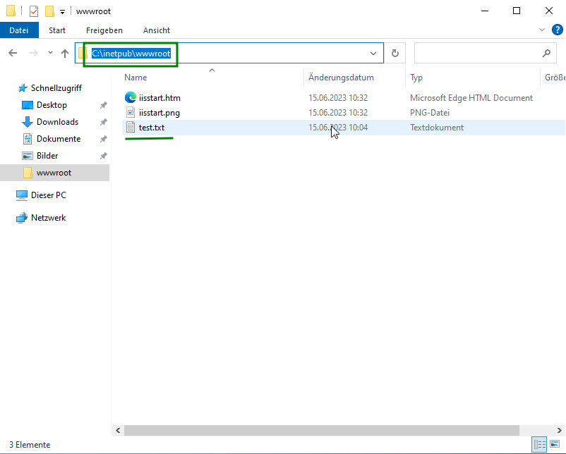Collapse the ribbon using the chevron near Help

541,30
